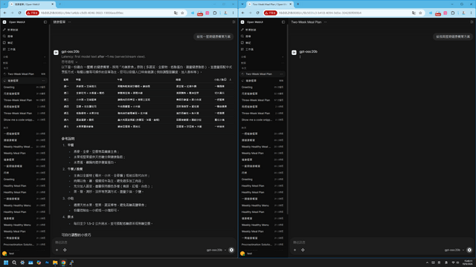Click the browser back arrow in the left window
Viewport: 476px width, 267px height.
5,13
